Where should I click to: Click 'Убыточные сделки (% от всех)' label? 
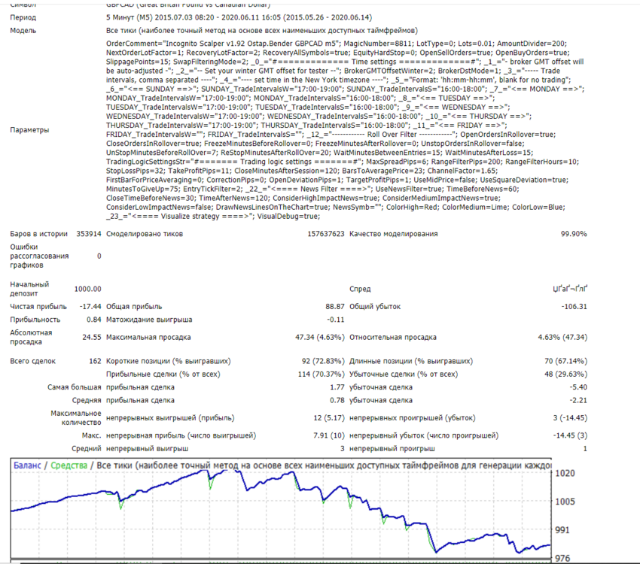pos(404,374)
